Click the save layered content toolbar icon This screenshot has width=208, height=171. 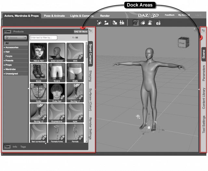[115, 23]
